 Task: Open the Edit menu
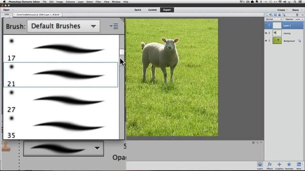pyautogui.click(x=51, y=2)
